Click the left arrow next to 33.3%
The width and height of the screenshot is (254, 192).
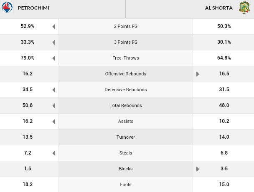[54, 42]
